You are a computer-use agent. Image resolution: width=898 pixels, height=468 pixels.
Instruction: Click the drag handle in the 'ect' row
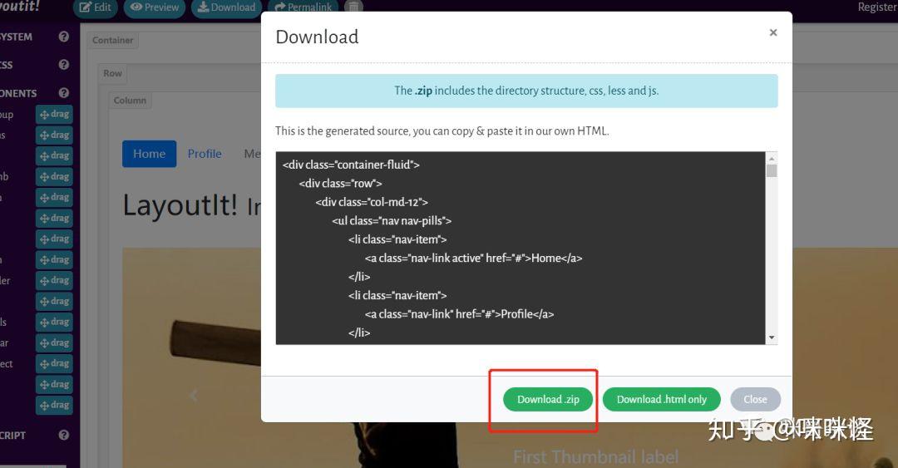point(54,363)
